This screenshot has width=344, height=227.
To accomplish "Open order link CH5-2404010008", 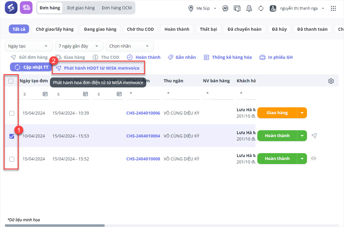I will [x=143, y=159].
